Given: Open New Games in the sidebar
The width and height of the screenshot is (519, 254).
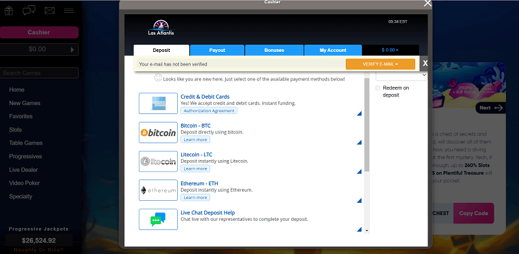Looking at the screenshot, I should click(25, 103).
